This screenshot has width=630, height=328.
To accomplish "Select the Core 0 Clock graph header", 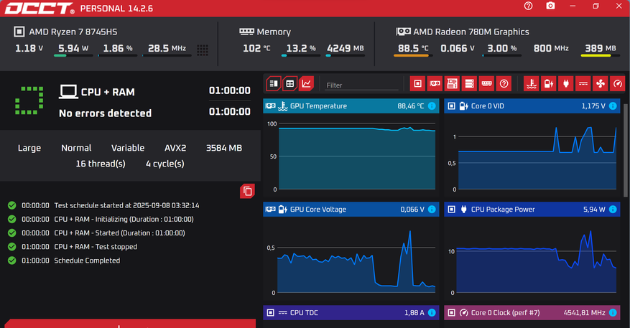I will coord(532,312).
